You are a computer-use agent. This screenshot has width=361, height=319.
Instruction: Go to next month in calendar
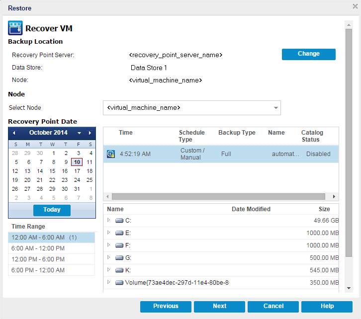[x=90, y=133]
